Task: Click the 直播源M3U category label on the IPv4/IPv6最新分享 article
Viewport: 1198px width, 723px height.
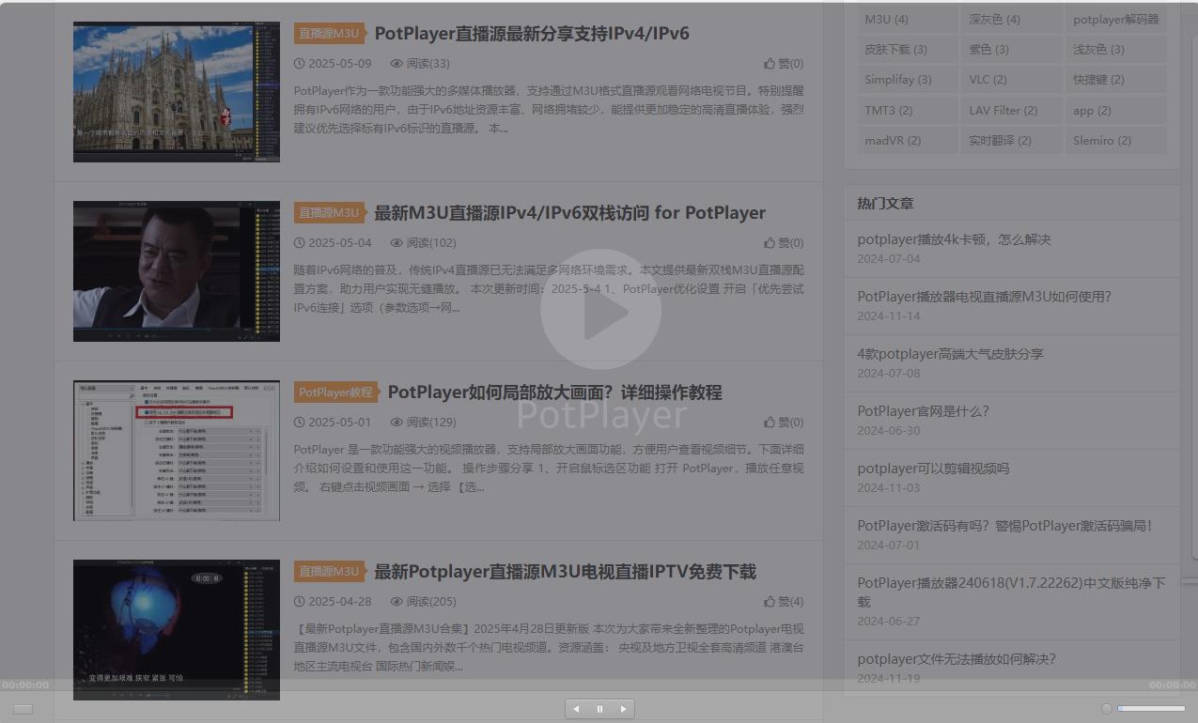Action: coord(329,34)
